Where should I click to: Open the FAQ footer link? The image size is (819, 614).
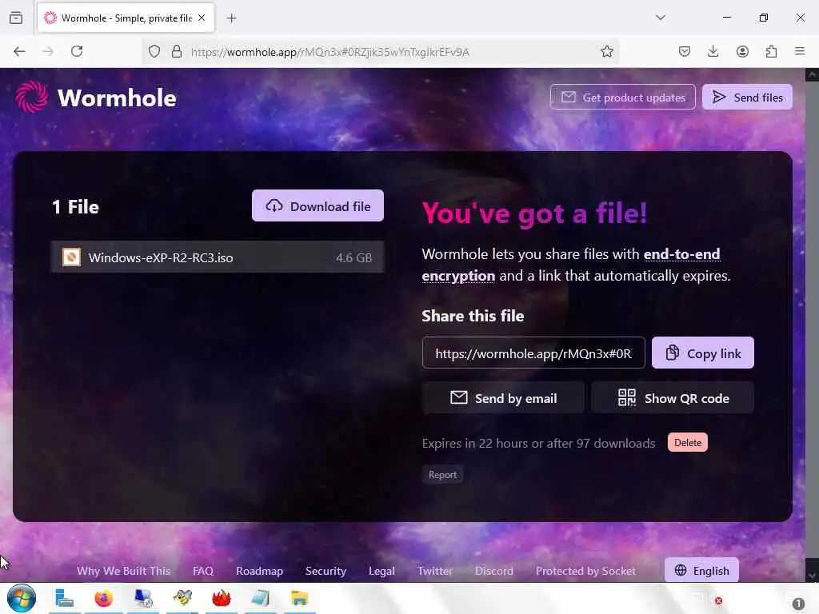click(x=202, y=571)
